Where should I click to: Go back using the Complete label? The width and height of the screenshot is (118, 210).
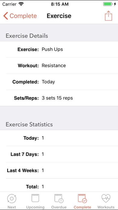pos(23,16)
